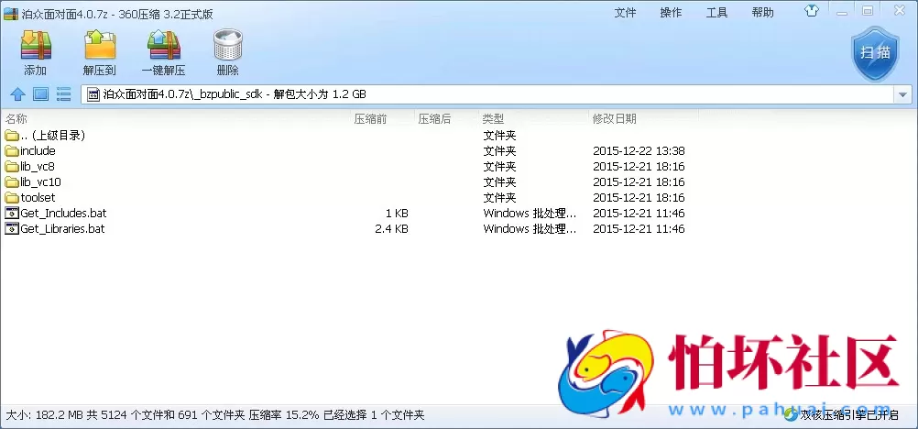Open the 操作 menu
This screenshot has width=918, height=429.
click(671, 12)
